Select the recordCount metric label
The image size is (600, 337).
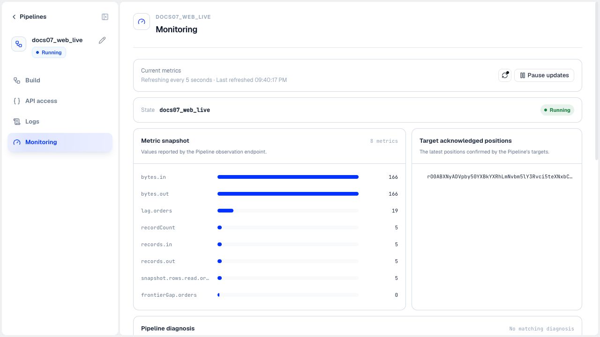(158, 227)
